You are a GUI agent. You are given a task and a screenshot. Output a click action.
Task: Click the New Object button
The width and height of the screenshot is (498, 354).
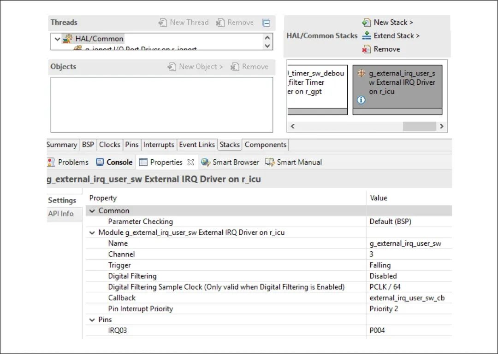196,67
